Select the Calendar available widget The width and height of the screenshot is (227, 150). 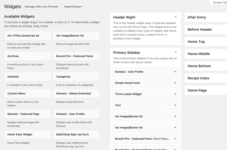tap(27, 77)
